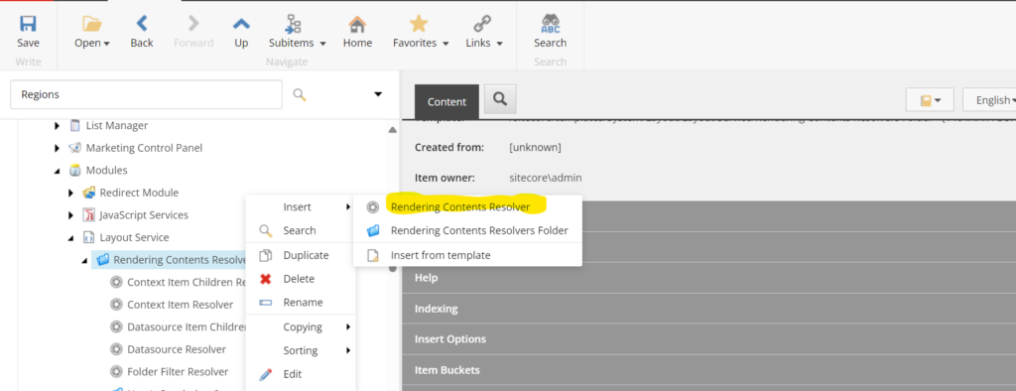Viewport: 1016px width, 391px height.
Task: Choose Duplicate from the context menu
Action: click(x=301, y=255)
